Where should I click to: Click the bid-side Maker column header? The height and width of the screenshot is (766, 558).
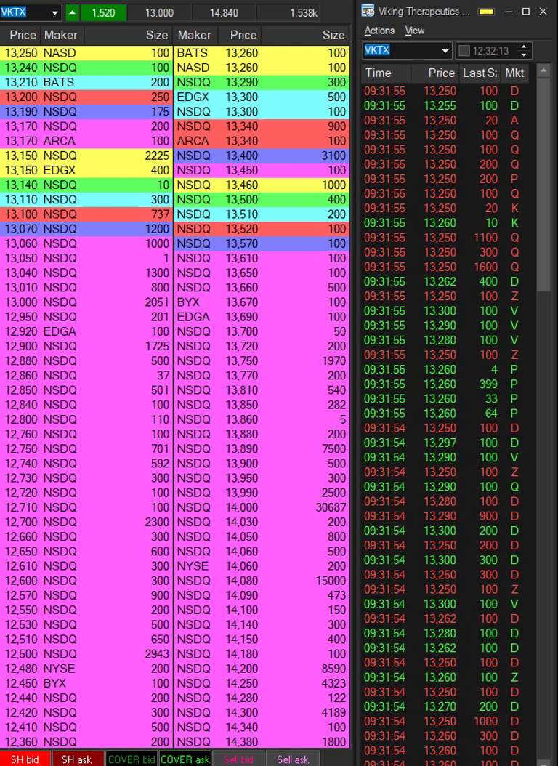point(62,35)
